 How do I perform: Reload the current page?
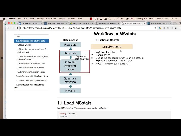(17, 28)
